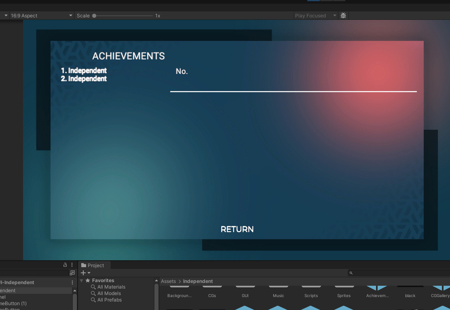Open the hierarchy panel kebab menu
The height and width of the screenshot is (310, 450).
(x=72, y=265)
